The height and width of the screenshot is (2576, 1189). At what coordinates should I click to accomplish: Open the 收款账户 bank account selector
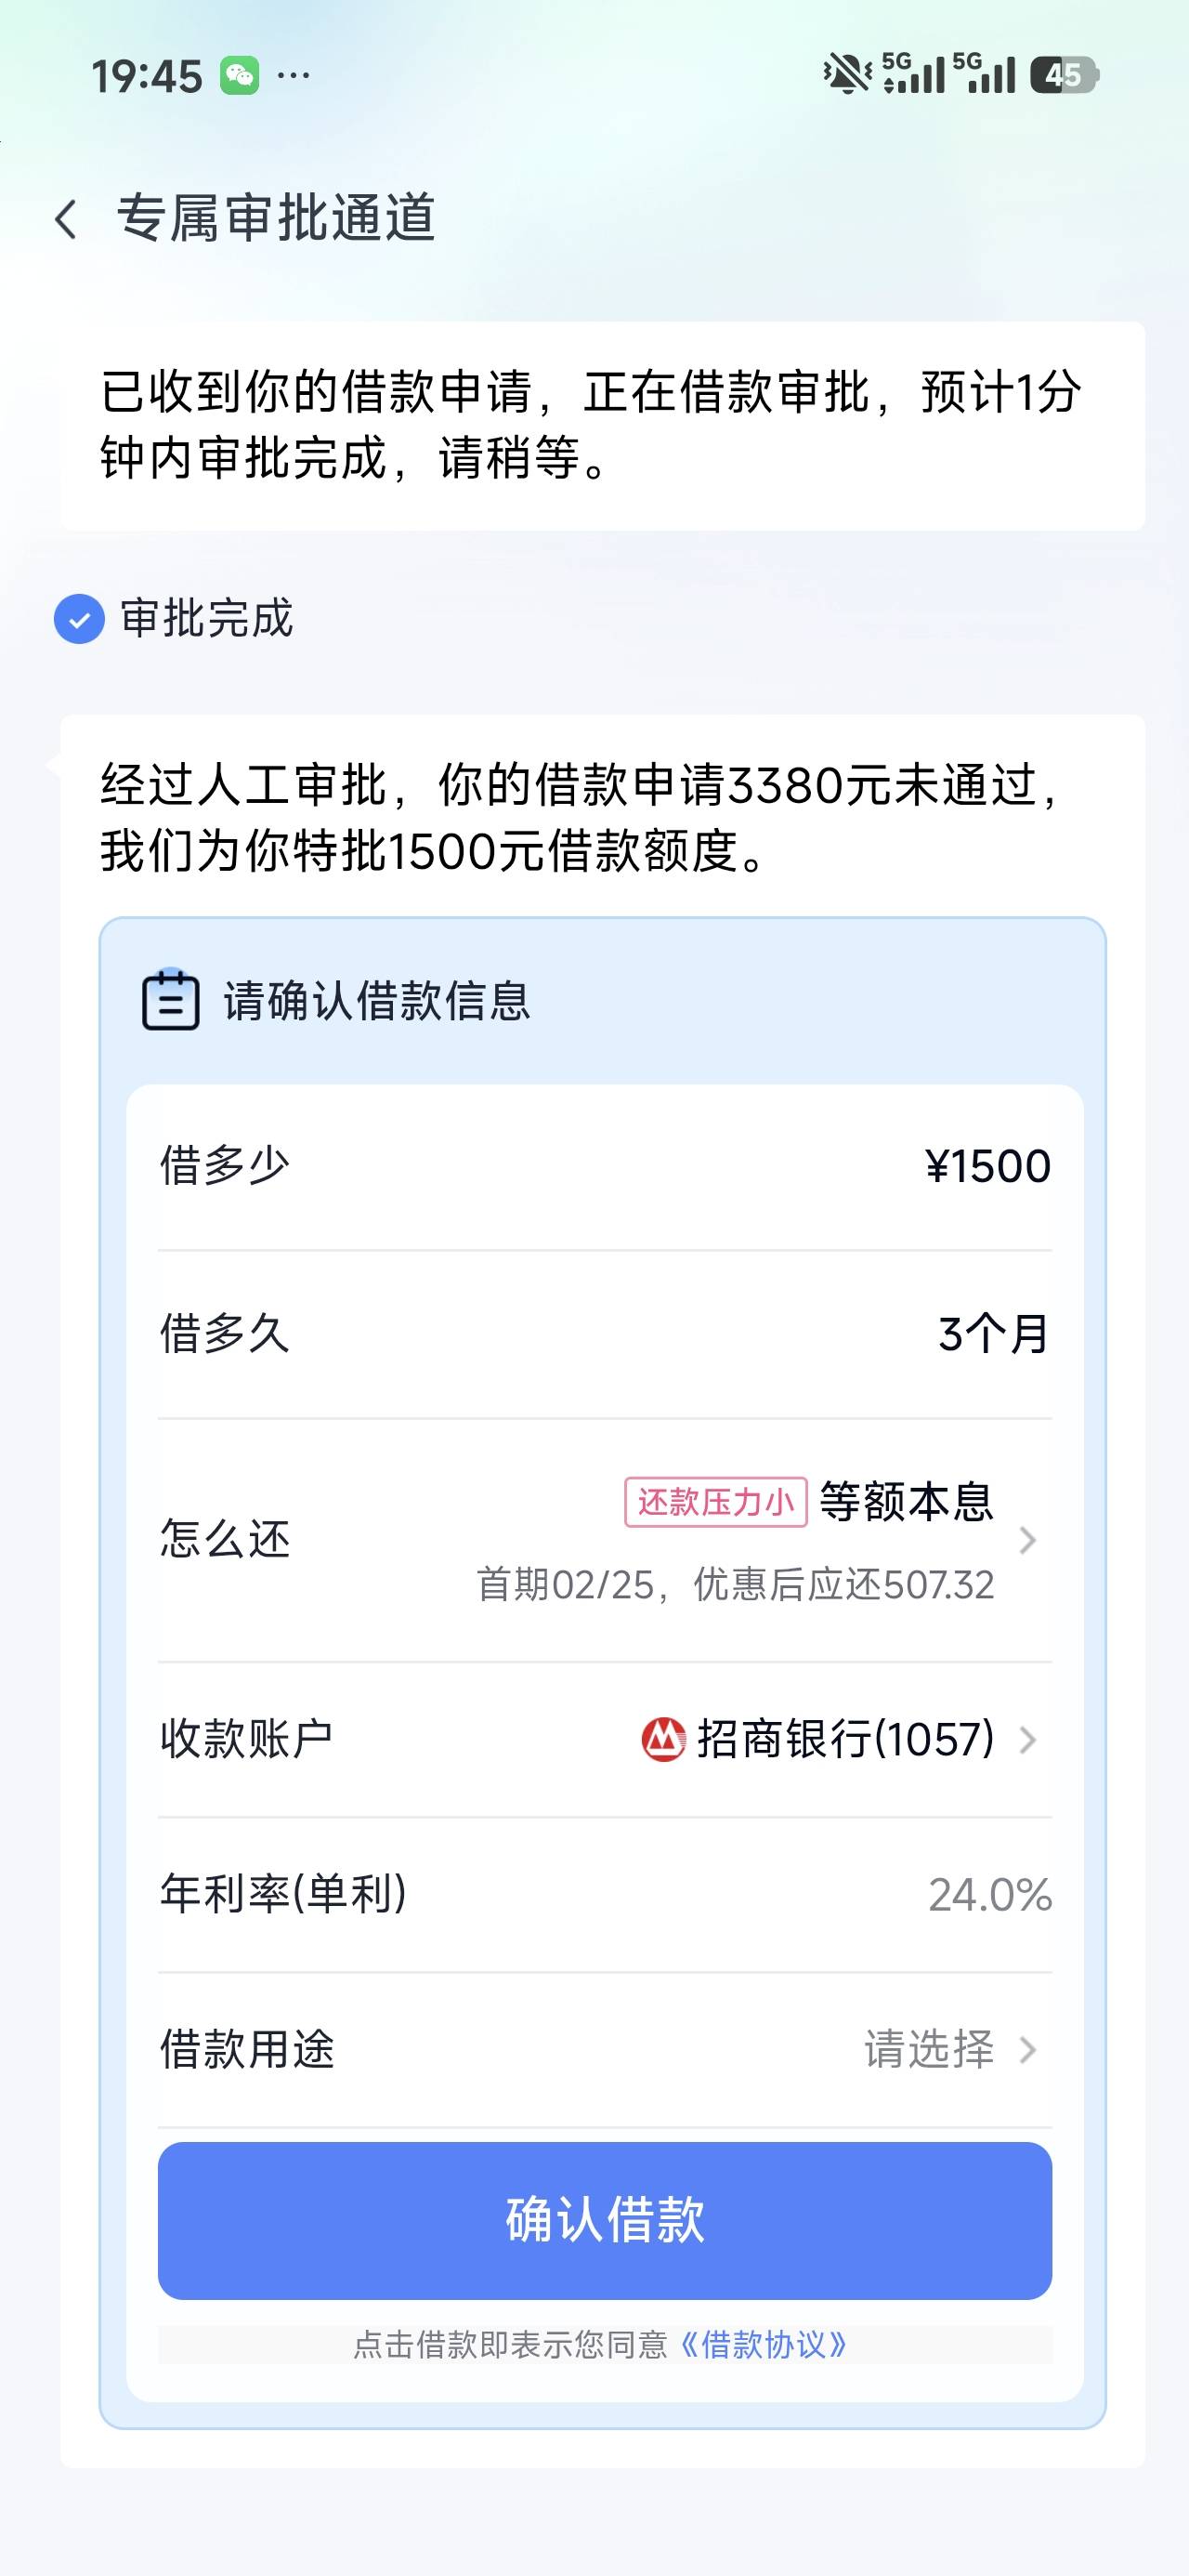[x=1027, y=1740]
